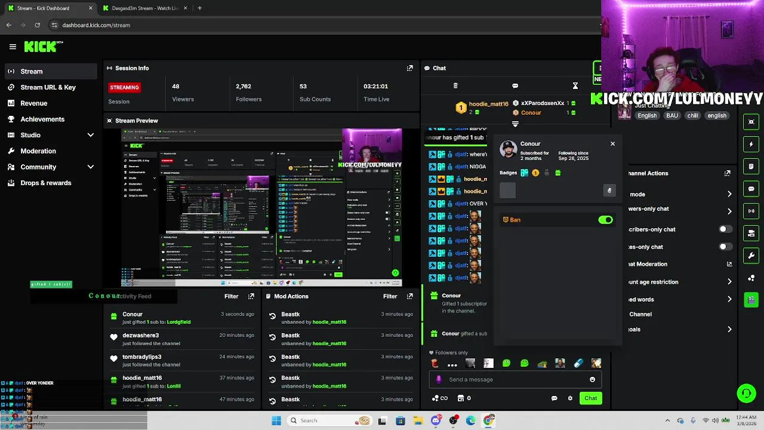The height and width of the screenshot is (430, 764).
Task: Toggle the Ban switch for Conour
Action: [x=605, y=220]
